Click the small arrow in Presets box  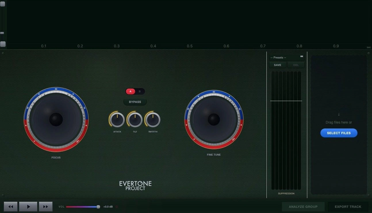click(302, 56)
